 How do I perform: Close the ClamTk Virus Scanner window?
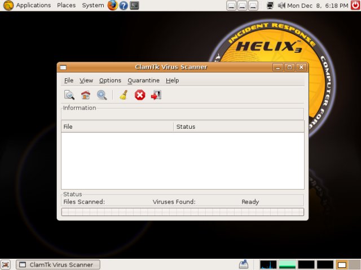click(301, 67)
